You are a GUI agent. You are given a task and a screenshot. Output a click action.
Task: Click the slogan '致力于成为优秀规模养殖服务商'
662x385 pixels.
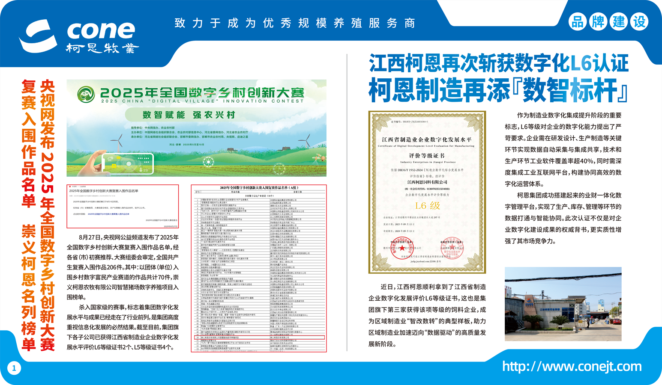tap(295, 23)
